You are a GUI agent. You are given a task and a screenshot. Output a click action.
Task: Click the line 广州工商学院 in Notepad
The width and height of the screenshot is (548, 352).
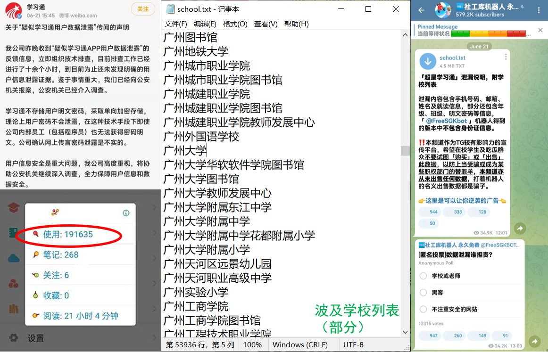click(196, 307)
